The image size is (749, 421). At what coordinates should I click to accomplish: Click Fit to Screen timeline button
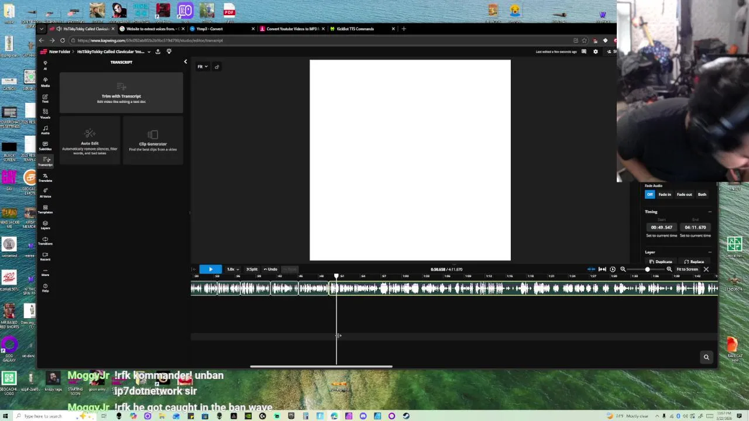pyautogui.click(x=687, y=269)
